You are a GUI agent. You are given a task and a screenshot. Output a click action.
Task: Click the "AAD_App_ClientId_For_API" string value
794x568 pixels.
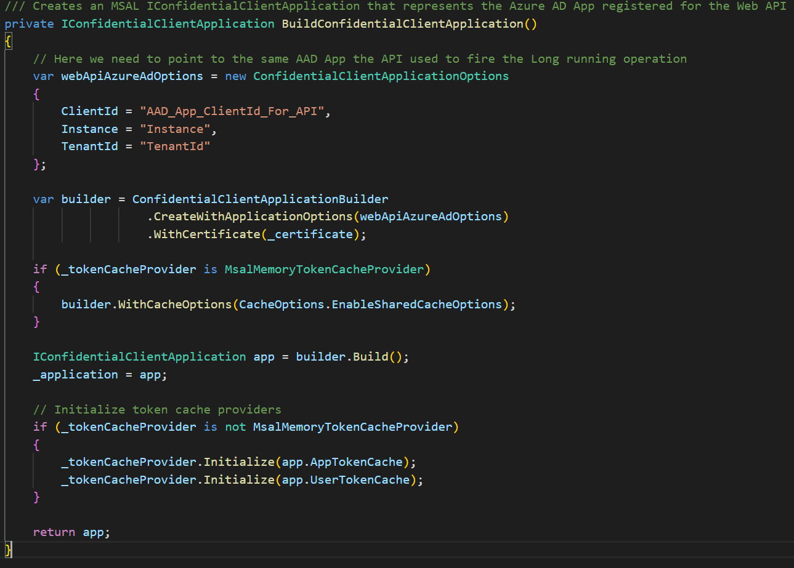pos(235,111)
